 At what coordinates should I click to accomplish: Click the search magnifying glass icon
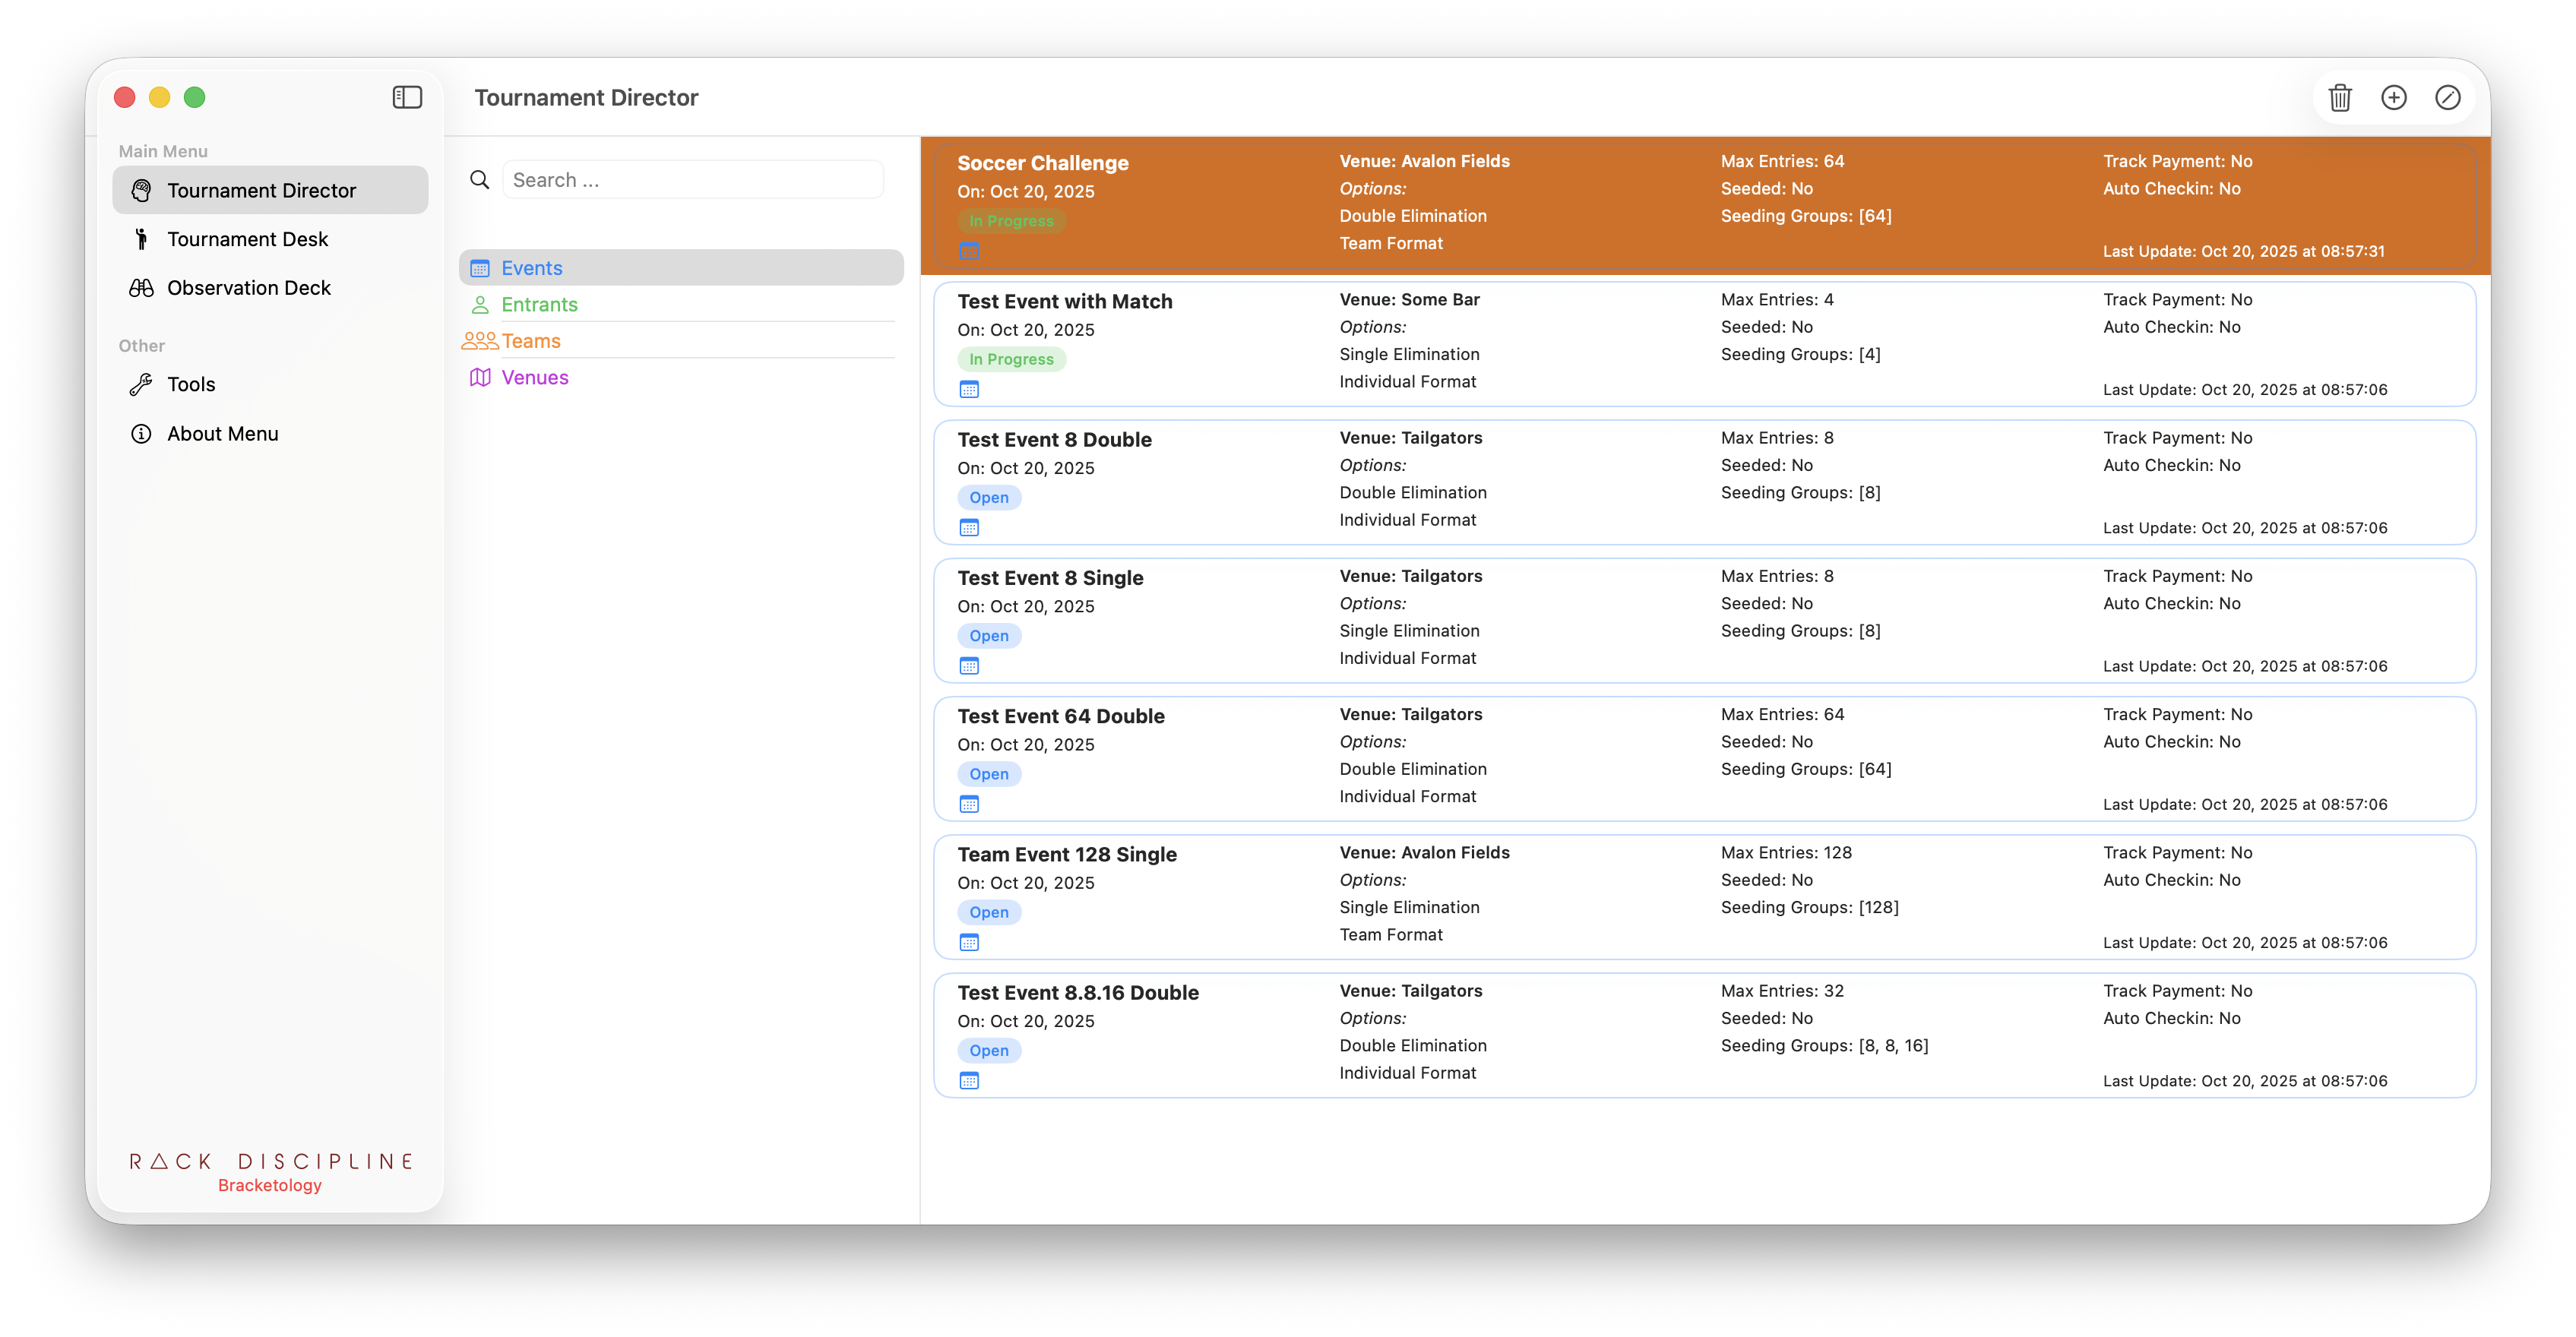coord(480,180)
